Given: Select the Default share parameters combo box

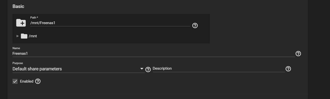Looking at the screenshot, I should click(79, 69).
